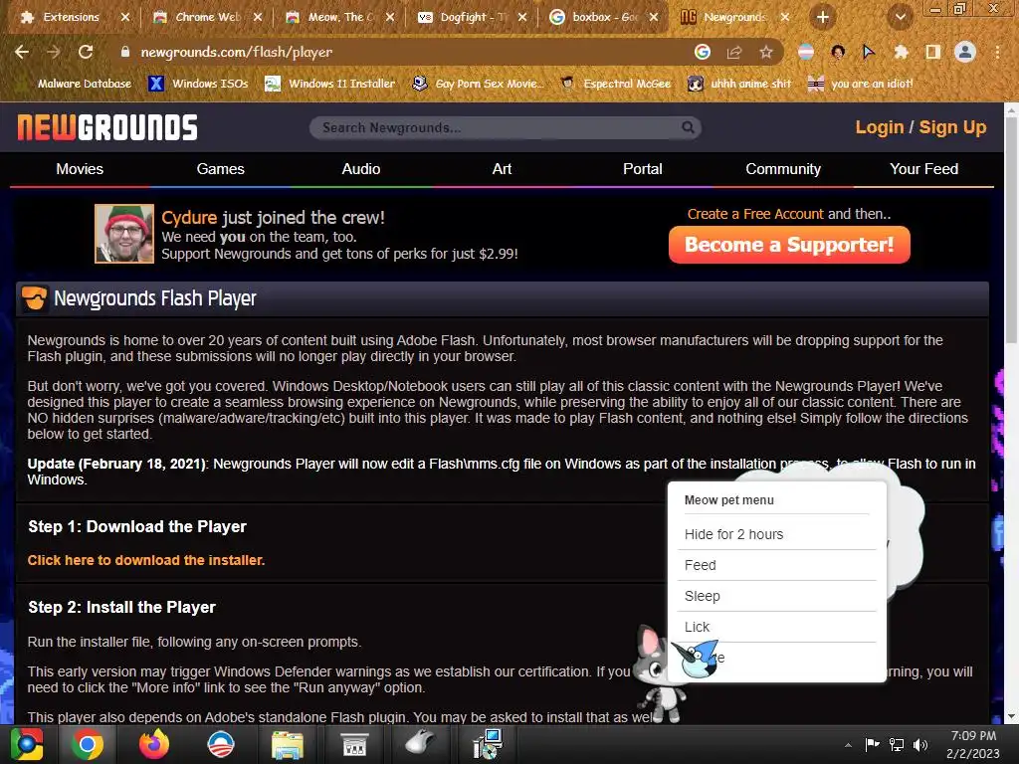The width and height of the screenshot is (1019, 764).
Task: Open the Movies section
Action: (x=80, y=169)
